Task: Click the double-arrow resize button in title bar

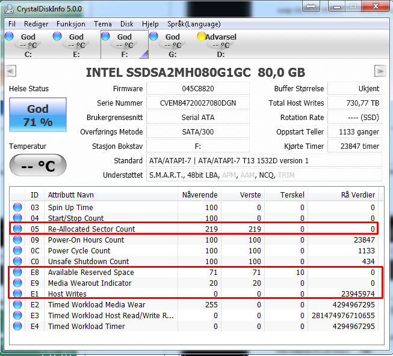Action: coord(311,6)
